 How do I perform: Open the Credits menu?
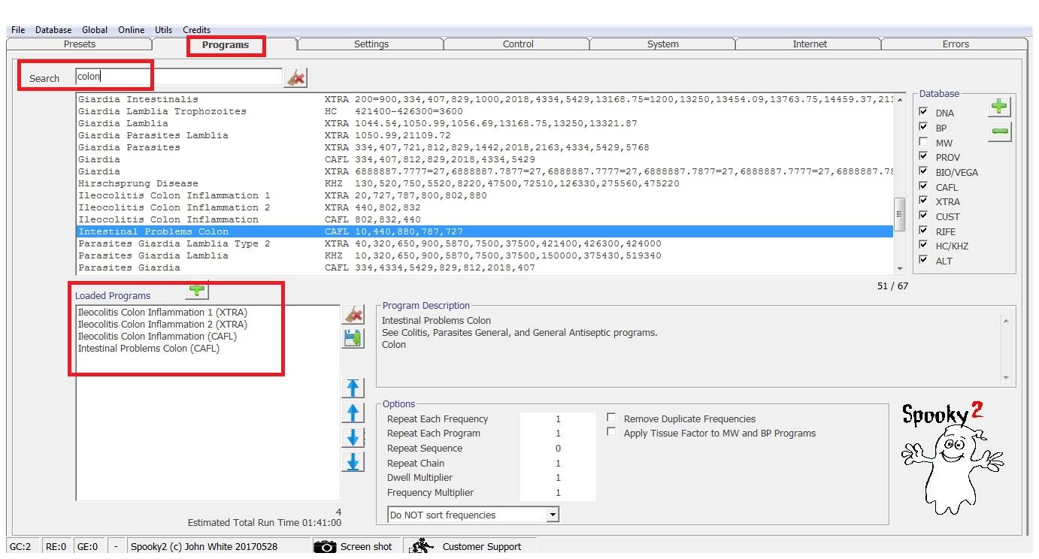(197, 30)
